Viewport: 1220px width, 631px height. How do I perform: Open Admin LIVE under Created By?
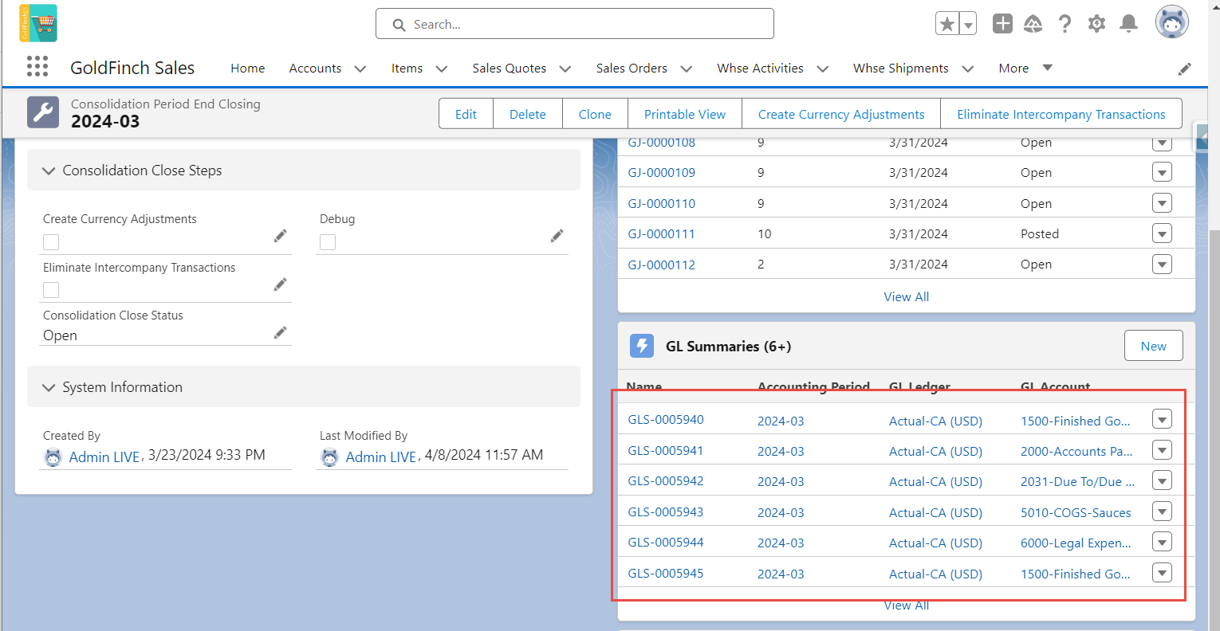coord(104,457)
